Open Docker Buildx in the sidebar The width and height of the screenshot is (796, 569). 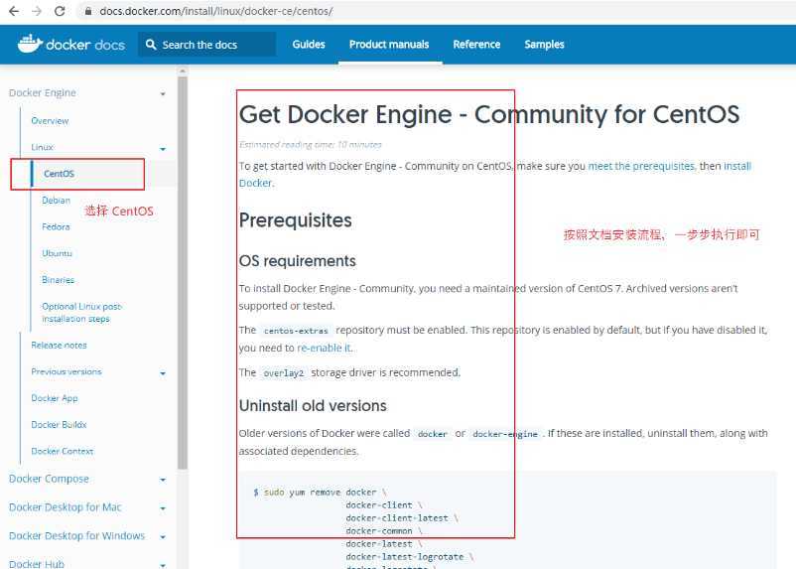click(59, 425)
